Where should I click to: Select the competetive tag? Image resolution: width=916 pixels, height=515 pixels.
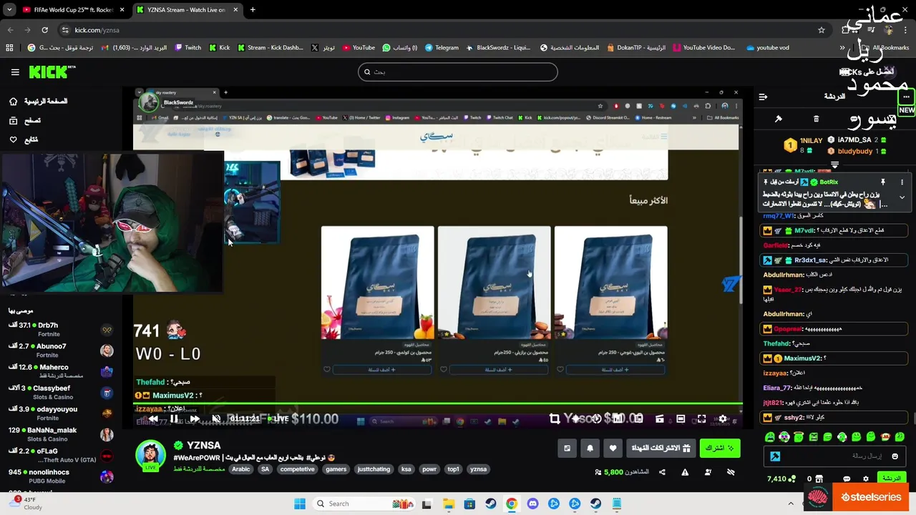tap(298, 469)
